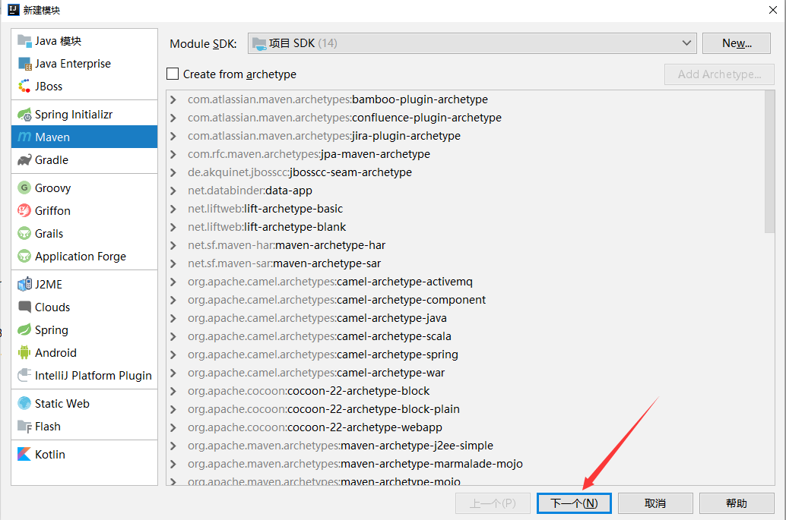Click the Java 模块 folder icon
The image size is (786, 520).
[x=24, y=40]
